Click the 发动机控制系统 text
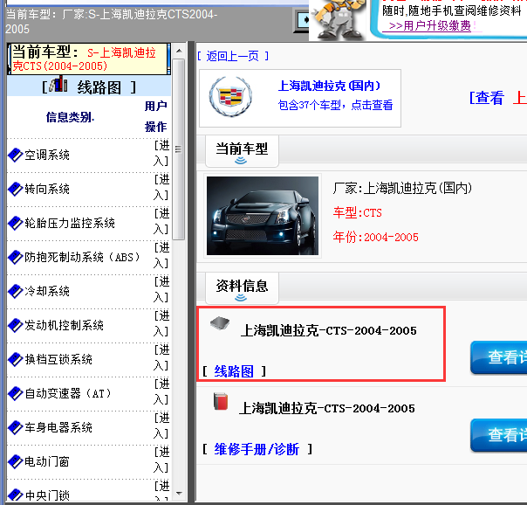 point(64,325)
